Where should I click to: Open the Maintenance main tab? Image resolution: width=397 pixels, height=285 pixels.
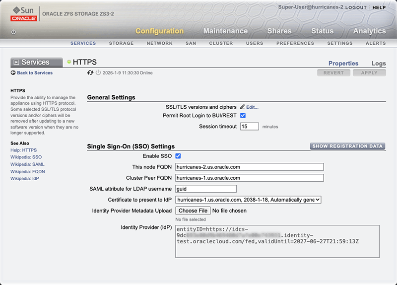(225, 31)
